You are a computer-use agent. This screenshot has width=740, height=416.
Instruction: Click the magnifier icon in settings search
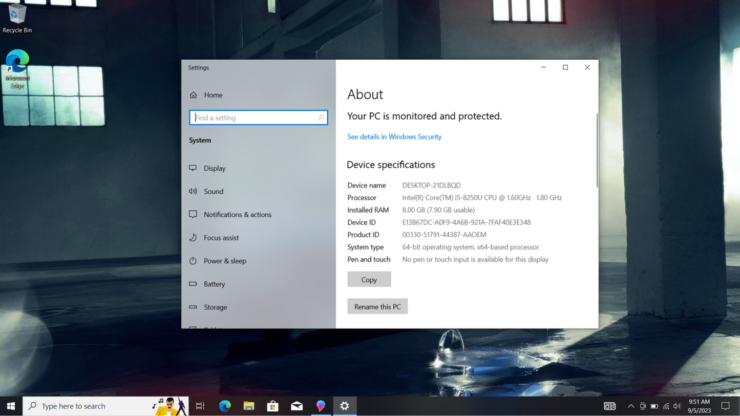(321, 118)
